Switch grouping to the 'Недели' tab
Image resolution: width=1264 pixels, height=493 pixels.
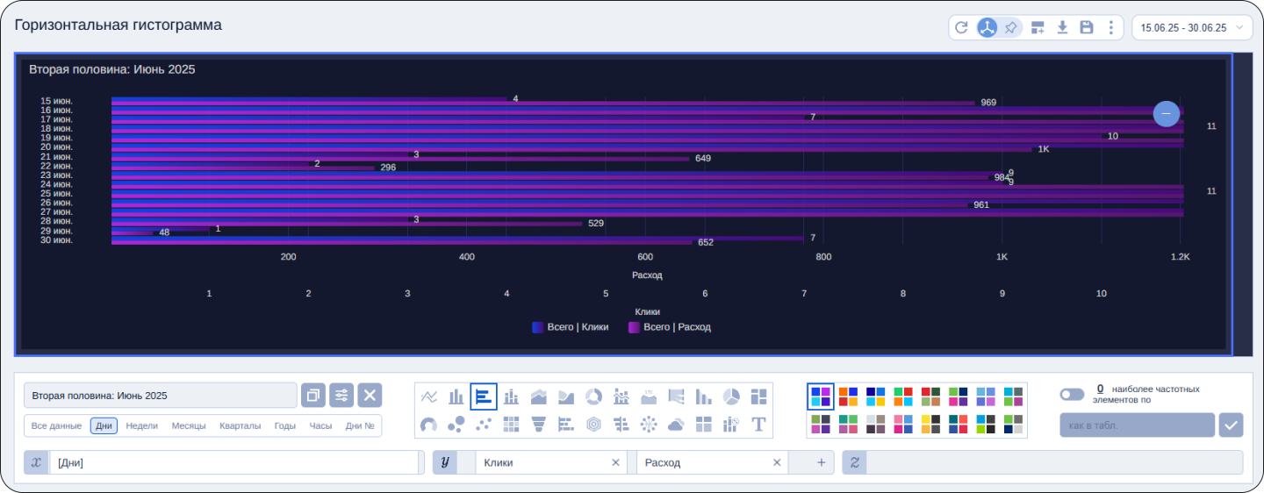(x=141, y=425)
